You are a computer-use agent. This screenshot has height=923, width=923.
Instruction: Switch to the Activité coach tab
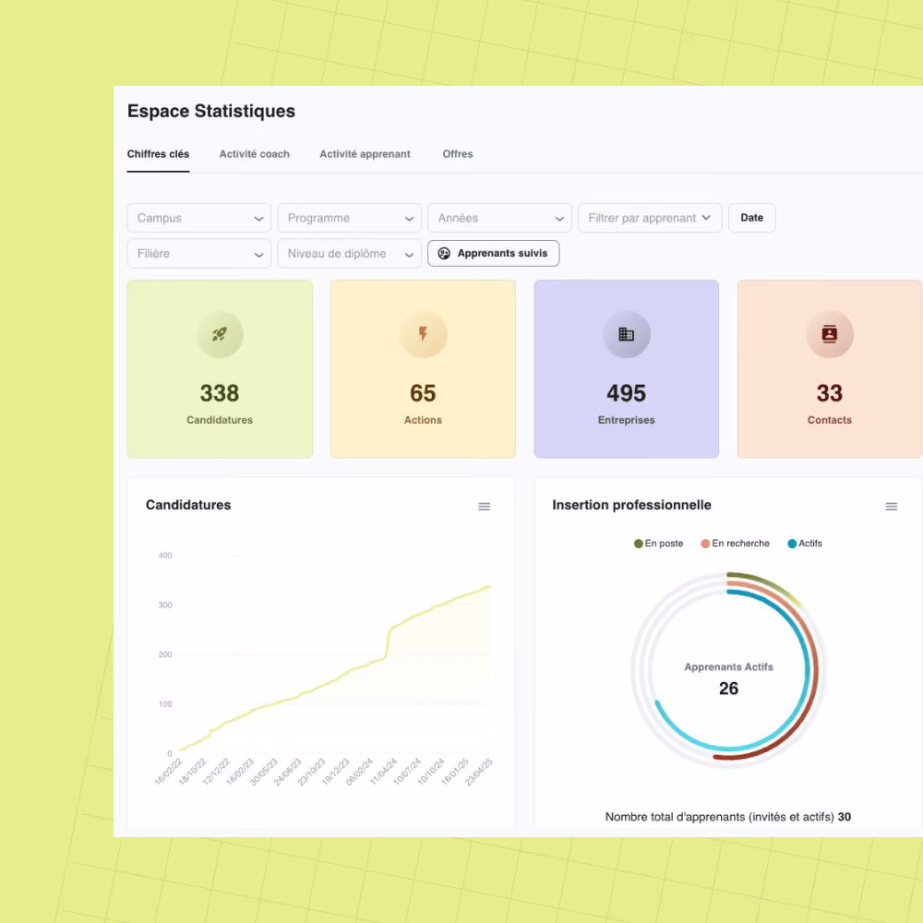tap(255, 154)
